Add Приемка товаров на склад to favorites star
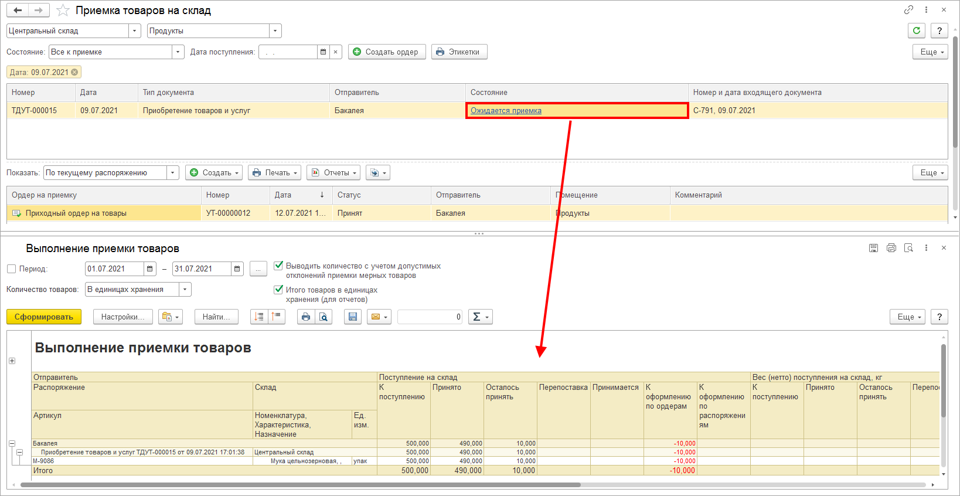Image resolution: width=960 pixels, height=496 pixels. 63,11
